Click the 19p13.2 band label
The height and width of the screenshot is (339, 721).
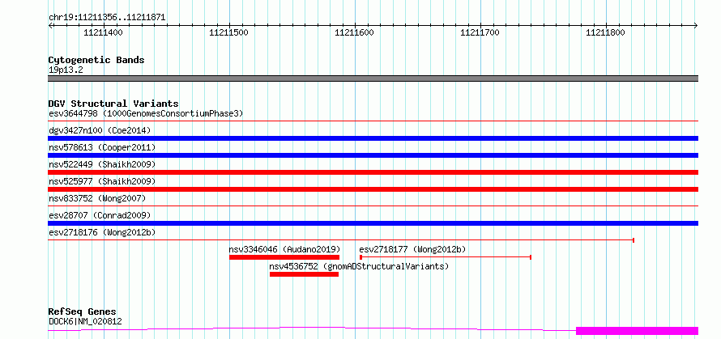coord(66,70)
